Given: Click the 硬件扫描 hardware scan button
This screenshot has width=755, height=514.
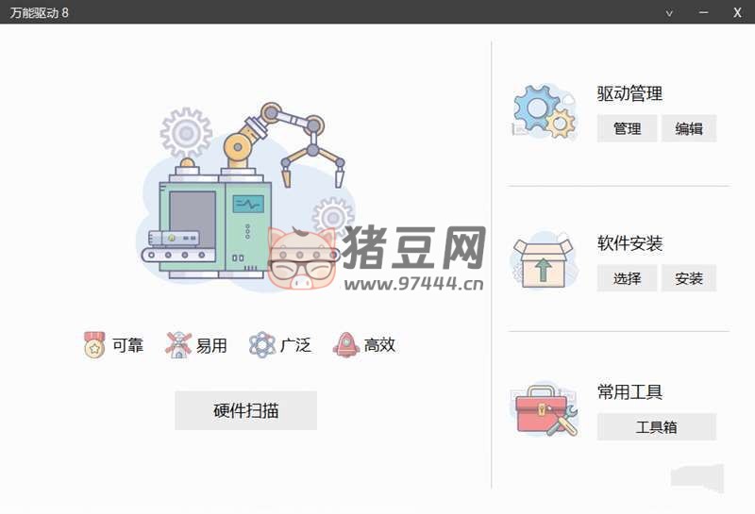Looking at the screenshot, I should [245, 410].
